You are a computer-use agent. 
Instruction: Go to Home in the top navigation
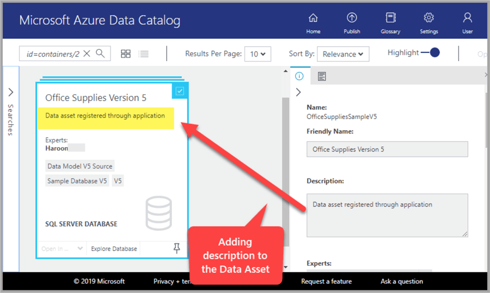point(313,23)
